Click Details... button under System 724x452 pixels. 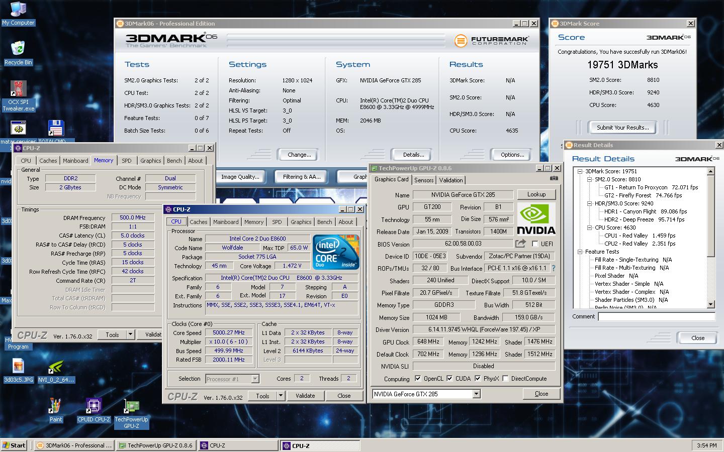pyautogui.click(x=413, y=155)
